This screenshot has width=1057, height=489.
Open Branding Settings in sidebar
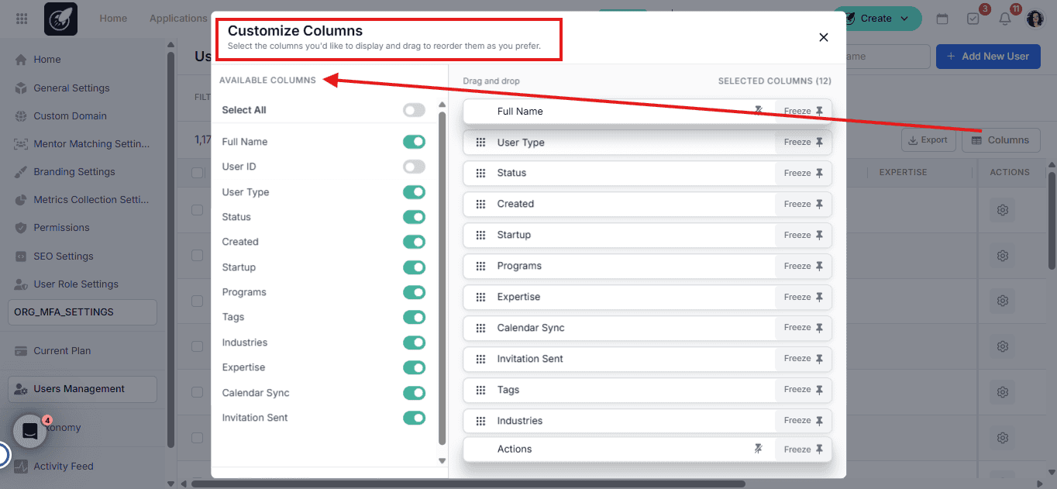pos(74,172)
